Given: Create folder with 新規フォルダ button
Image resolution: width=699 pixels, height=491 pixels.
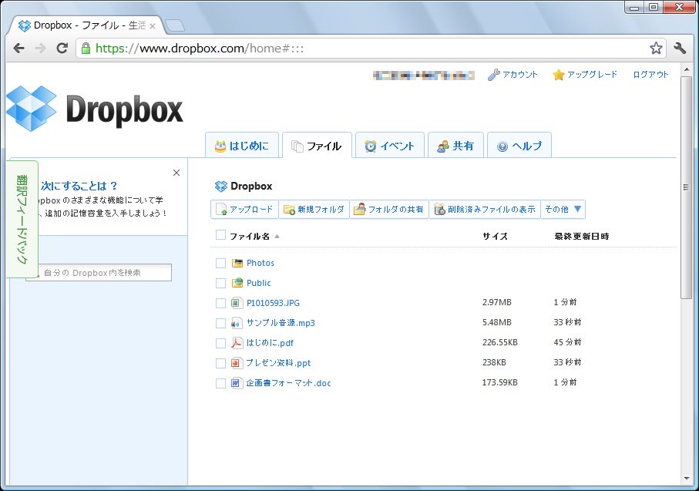Looking at the screenshot, I should pos(314,209).
